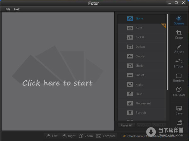The width and height of the screenshot is (189, 141).
Task: Click the 'Darken' scene label
Action: pos(140,47)
